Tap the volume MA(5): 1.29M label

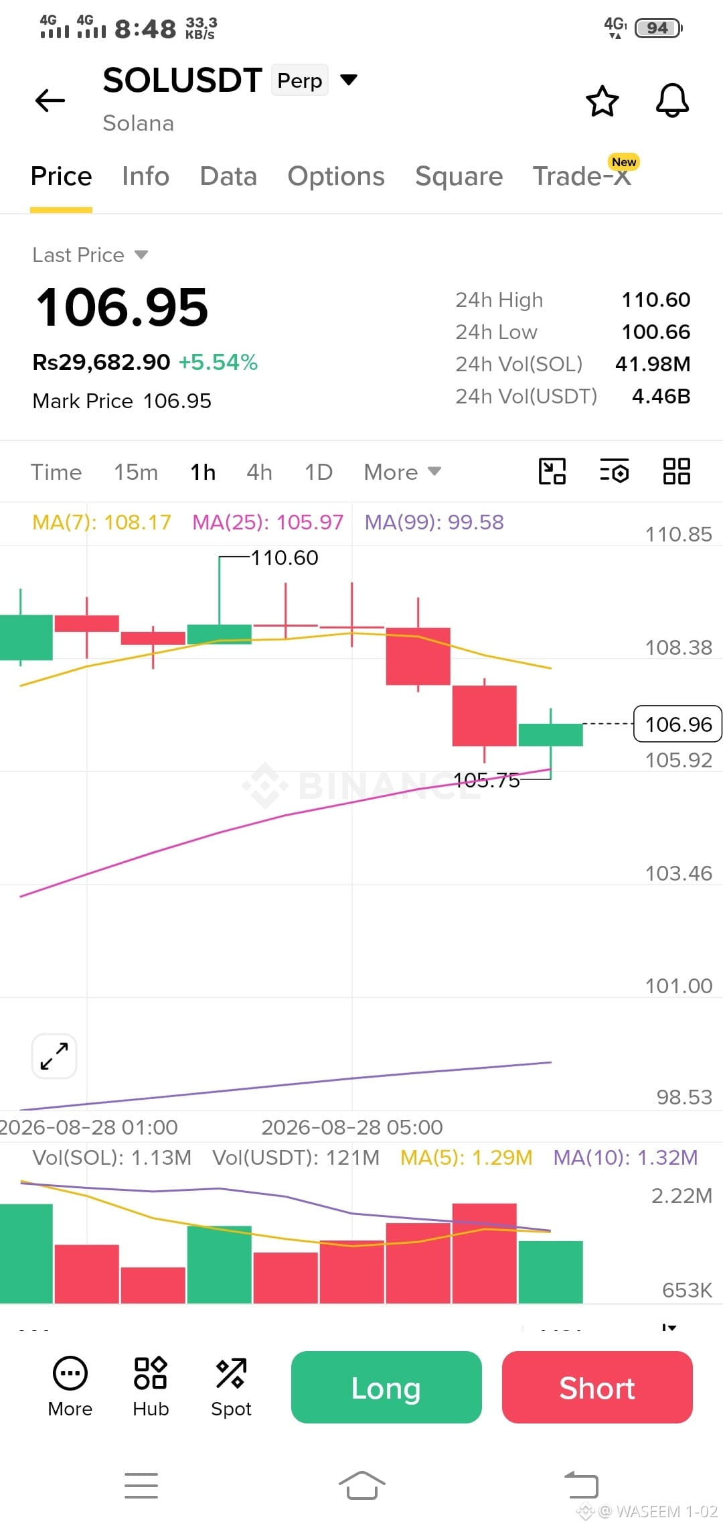coord(467,1157)
